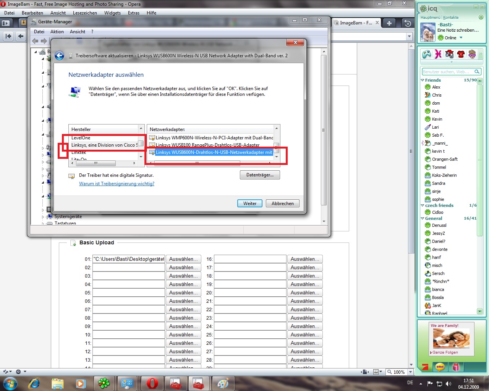Click the Datenträger... button
Screen dimensions: 489x391
[260, 175]
